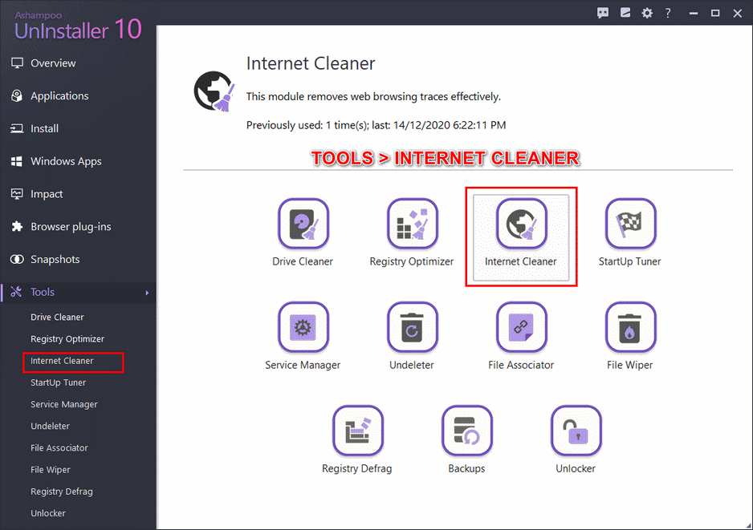Screen dimensions: 753x530
Task: Select Browser plug-ins in sidebar
Action: click(71, 227)
